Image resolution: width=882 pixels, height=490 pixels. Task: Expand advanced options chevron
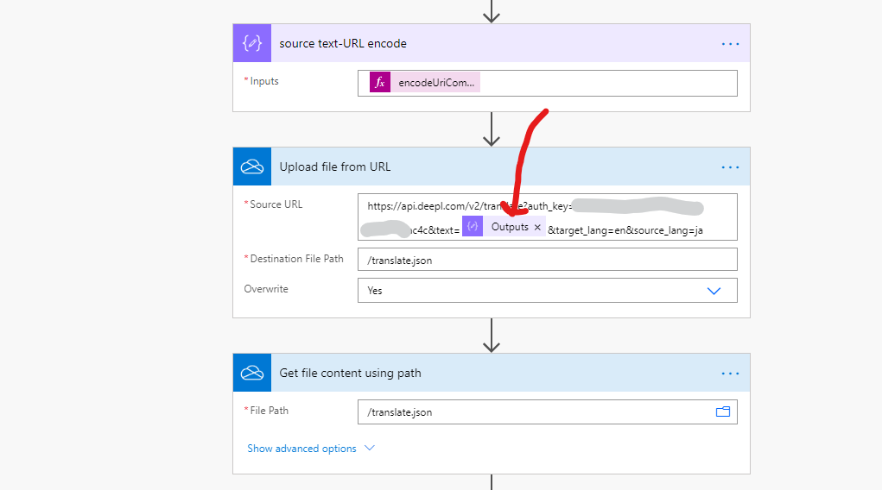[370, 448]
